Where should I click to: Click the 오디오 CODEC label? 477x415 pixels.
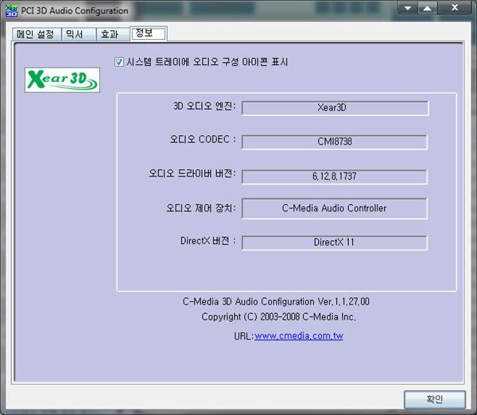click(x=203, y=139)
